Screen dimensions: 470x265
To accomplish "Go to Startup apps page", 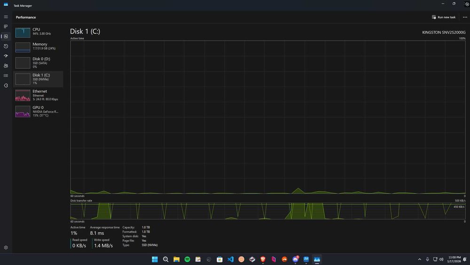I will point(6,56).
